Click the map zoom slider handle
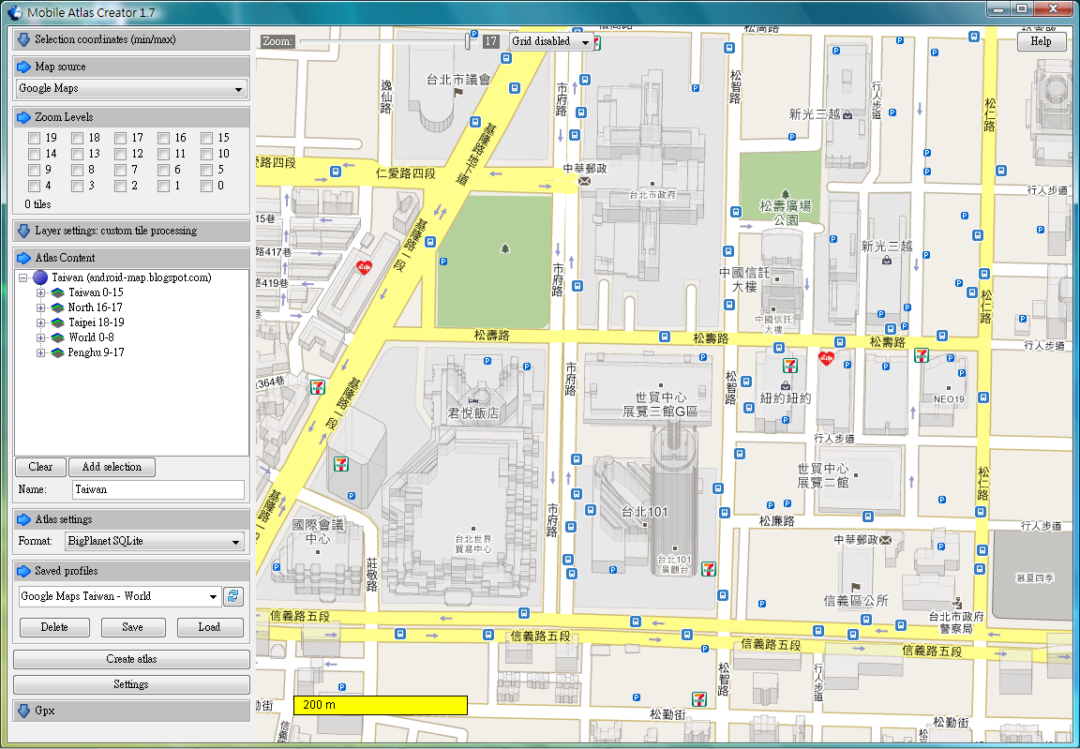The height and width of the screenshot is (749, 1080). coord(468,41)
